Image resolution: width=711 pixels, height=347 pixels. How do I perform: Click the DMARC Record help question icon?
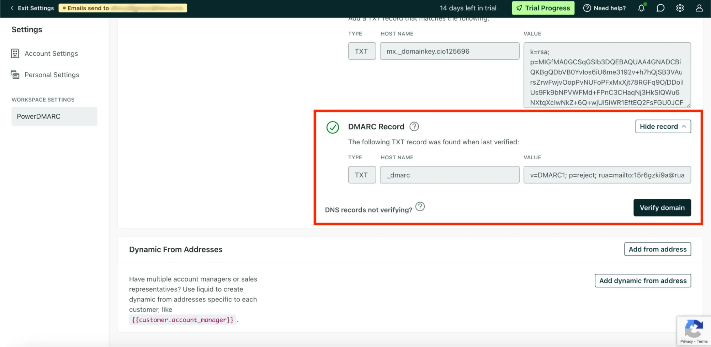(414, 126)
